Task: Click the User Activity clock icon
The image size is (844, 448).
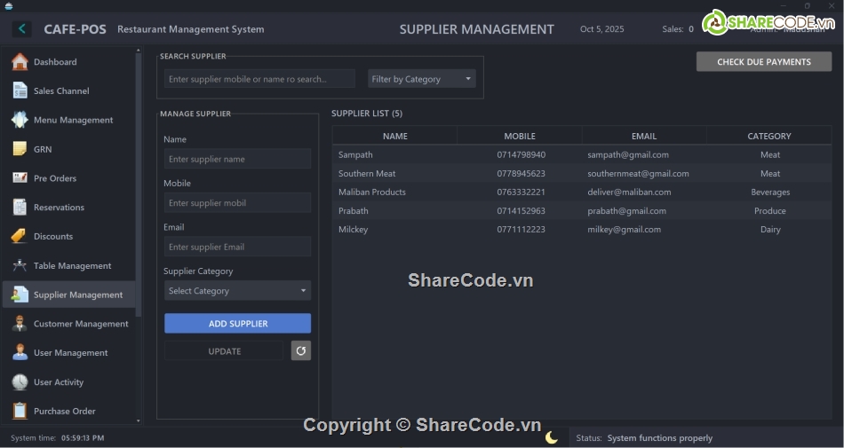Action: 20,382
